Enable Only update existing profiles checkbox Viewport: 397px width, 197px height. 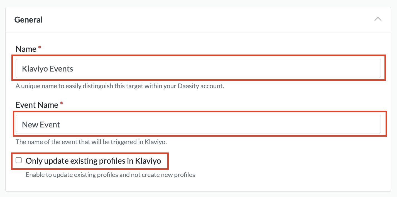19,160
